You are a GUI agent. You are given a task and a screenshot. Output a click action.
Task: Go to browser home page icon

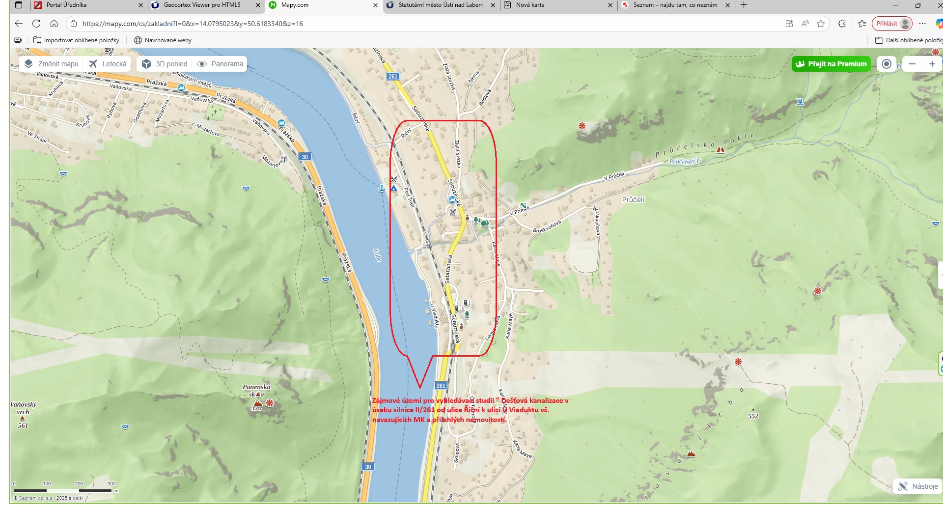click(54, 24)
